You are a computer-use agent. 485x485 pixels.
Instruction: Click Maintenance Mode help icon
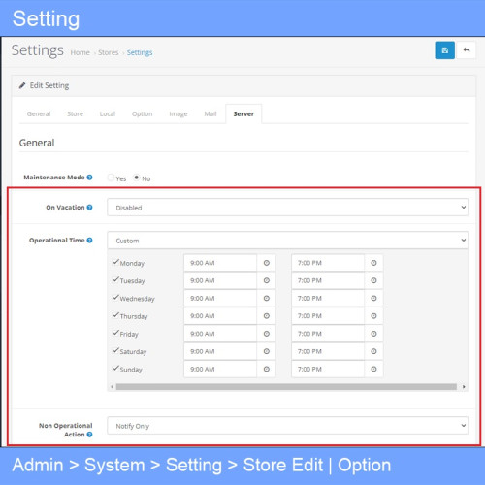coord(89,178)
